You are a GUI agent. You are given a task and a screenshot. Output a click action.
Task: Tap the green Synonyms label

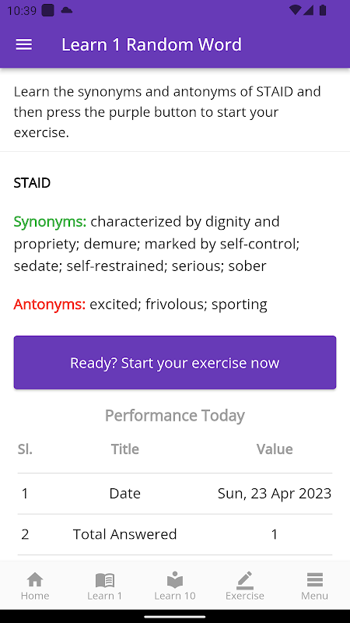(x=50, y=222)
